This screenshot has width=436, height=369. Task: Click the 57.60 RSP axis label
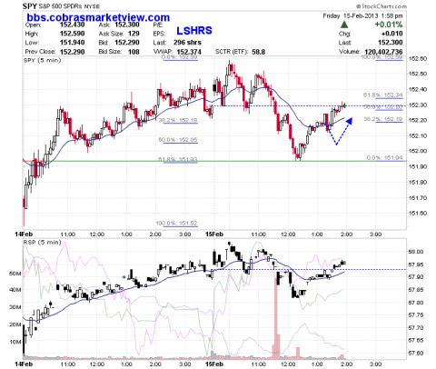click(416, 354)
